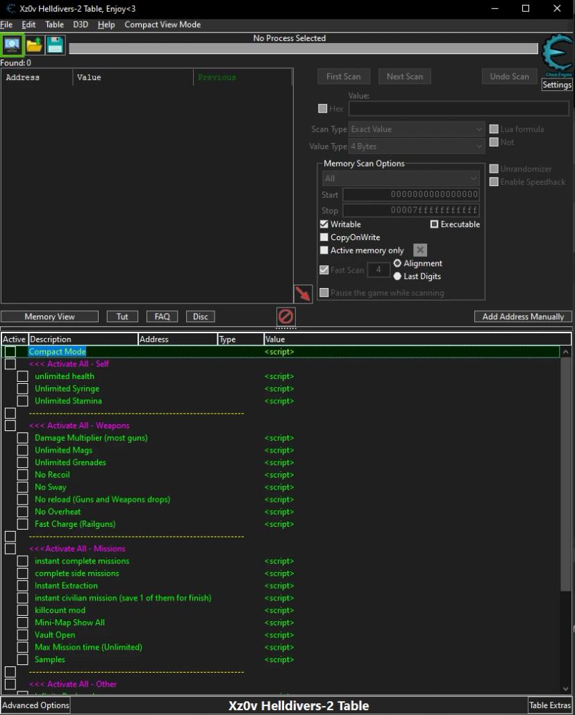This screenshot has height=715, width=575.
Task: Open the Memory View button
Action: click(49, 317)
